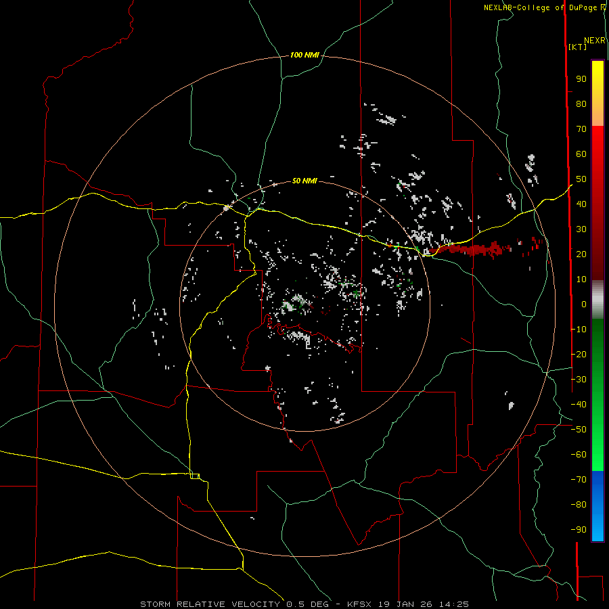Click the positive 50 knot scale label
Screen dimensions: 609x609
[581, 179]
